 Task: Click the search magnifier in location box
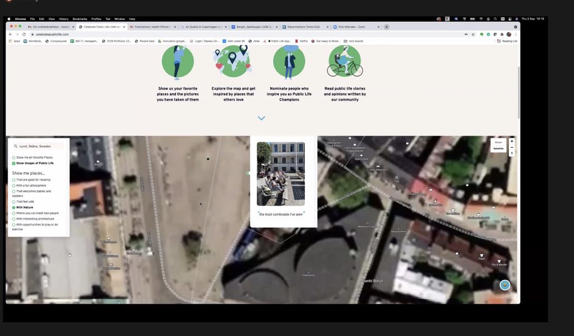15,146
